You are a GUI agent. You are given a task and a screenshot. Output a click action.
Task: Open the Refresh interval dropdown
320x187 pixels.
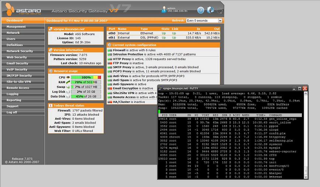click(204, 21)
